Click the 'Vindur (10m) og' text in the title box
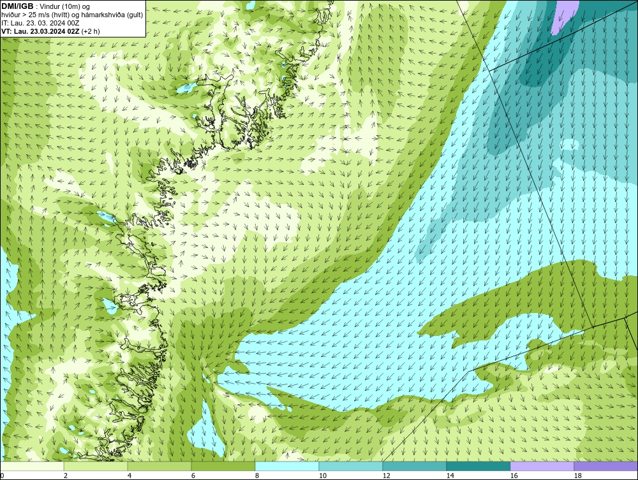 pos(66,7)
